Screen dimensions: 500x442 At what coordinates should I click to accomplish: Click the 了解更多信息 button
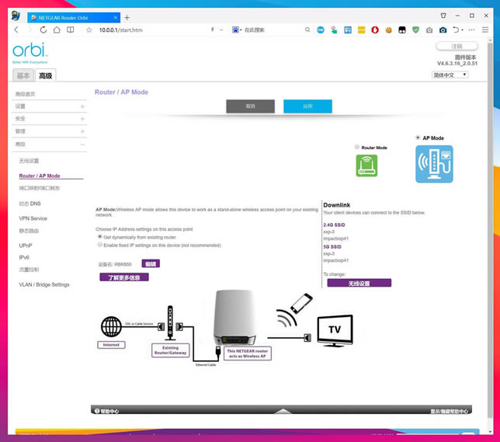point(124,277)
